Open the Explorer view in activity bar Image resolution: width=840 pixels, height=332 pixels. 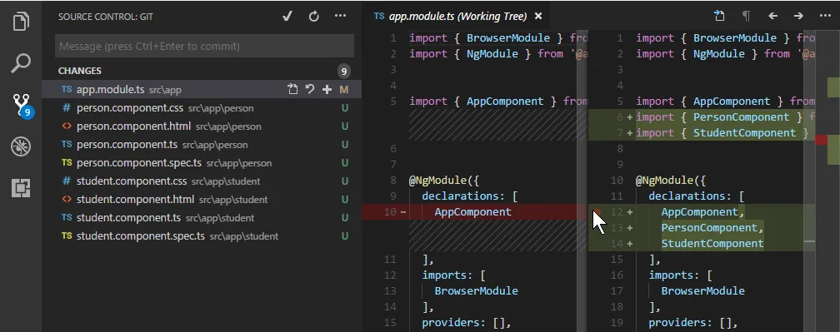coord(21,21)
